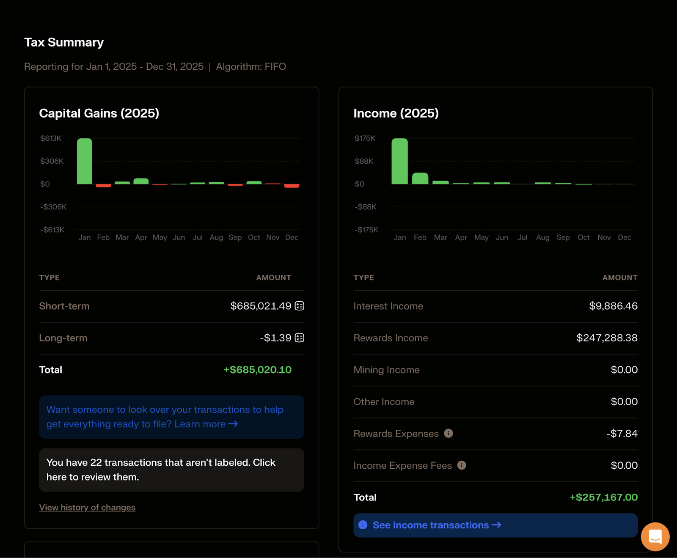Click January bar in Capital Gains chart
The height and width of the screenshot is (558, 677).
pyautogui.click(x=85, y=161)
